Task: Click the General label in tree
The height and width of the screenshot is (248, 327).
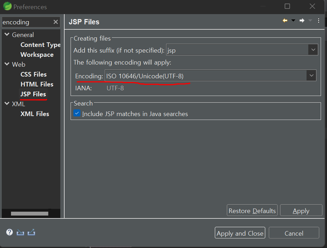Action: click(23, 35)
